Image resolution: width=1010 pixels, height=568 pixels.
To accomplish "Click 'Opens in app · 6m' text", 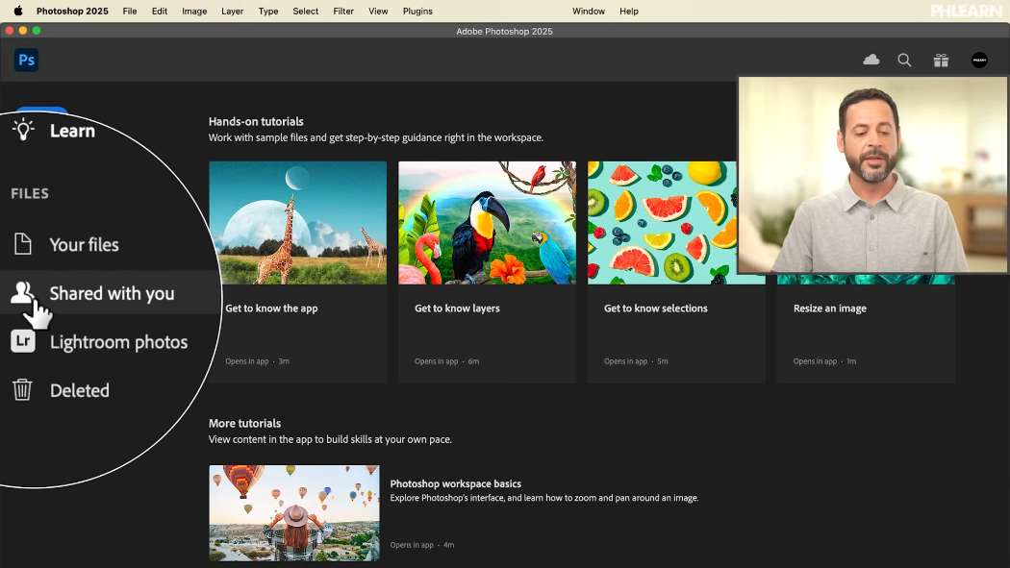I will coord(446,361).
